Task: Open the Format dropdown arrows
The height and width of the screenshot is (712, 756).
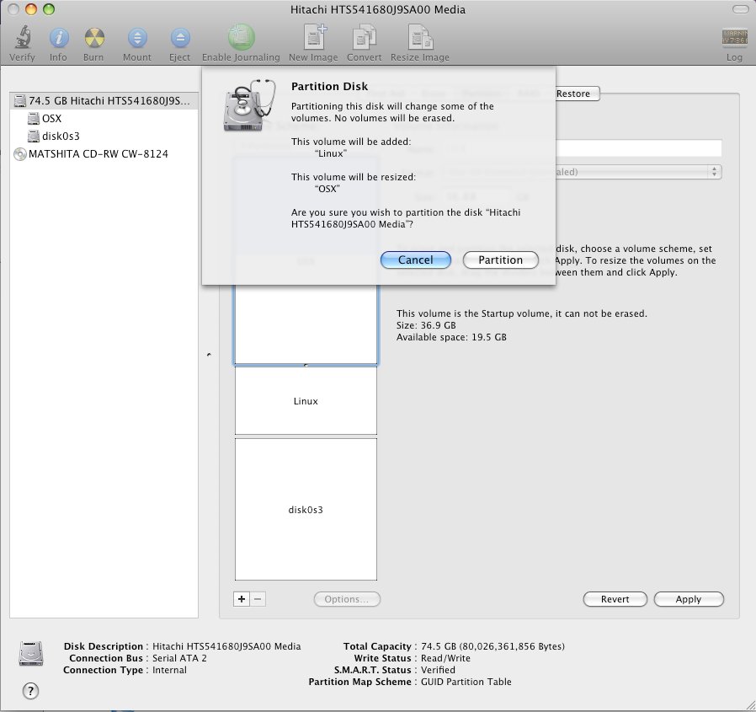Action: coord(715,172)
